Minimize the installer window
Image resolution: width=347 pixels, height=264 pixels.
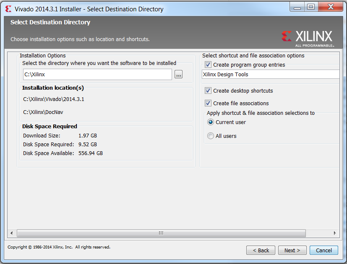pos(297,7)
